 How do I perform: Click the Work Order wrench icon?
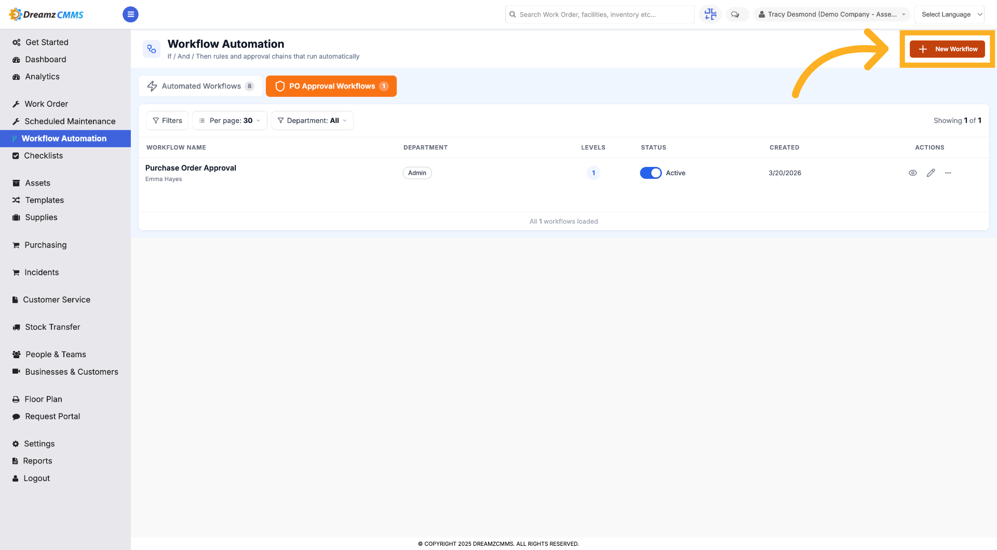[x=16, y=104]
